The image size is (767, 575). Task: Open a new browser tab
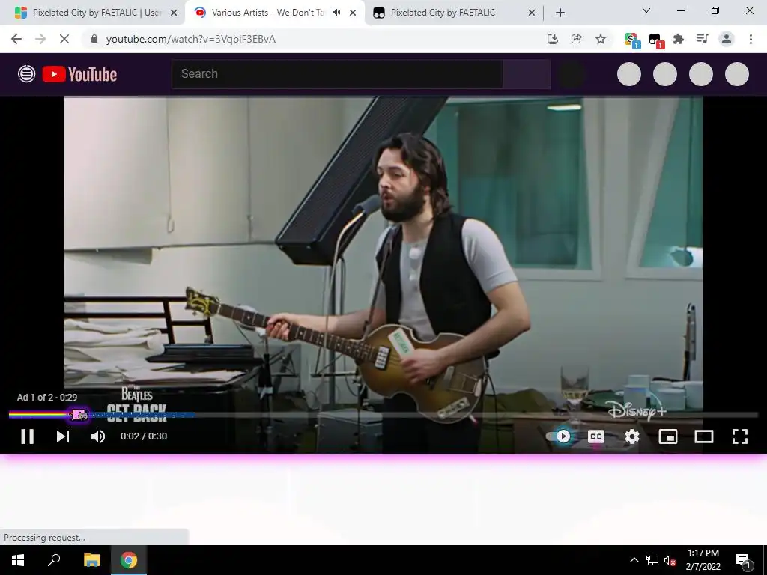pos(560,13)
